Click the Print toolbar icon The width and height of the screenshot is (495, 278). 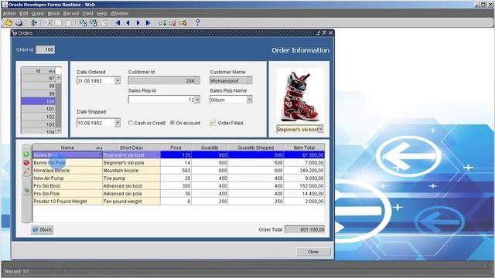[x=19, y=22]
